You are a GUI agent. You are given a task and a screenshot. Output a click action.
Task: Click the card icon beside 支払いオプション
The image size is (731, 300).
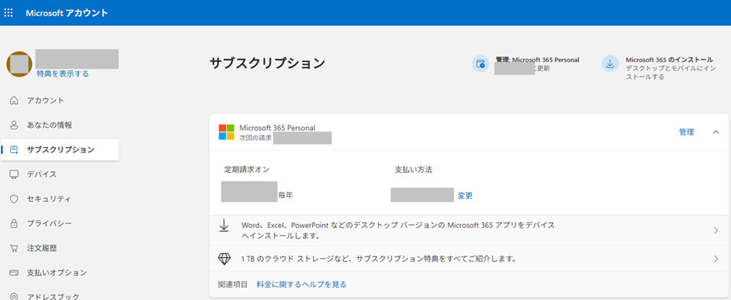pos(14,272)
